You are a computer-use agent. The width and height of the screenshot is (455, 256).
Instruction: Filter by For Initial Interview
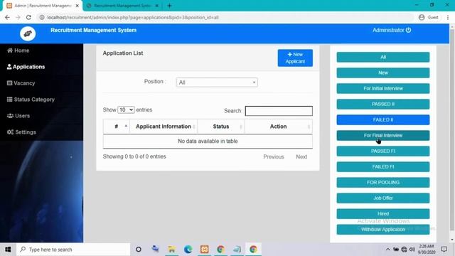(x=383, y=88)
